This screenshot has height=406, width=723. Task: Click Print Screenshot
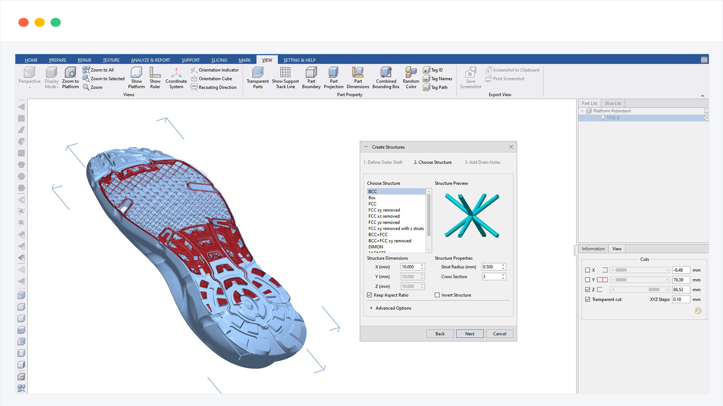click(505, 79)
